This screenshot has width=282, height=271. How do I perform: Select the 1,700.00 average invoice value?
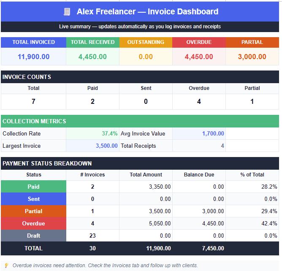click(x=213, y=134)
